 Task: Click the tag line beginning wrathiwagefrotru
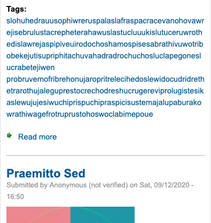pyautogui.click(x=80, y=114)
